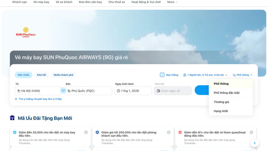
Task: Go to Vé xe khách section
Action: click(64, 2)
